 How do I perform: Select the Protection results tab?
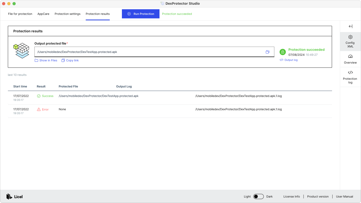[98, 14]
